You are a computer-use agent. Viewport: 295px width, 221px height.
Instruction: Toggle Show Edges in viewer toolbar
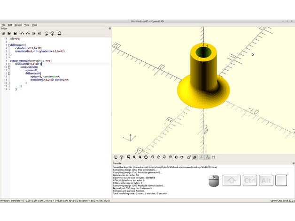click(x=213, y=157)
